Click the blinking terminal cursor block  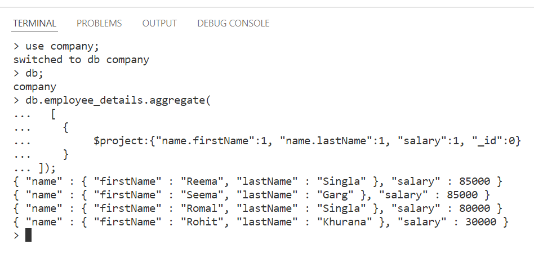pyautogui.click(x=28, y=236)
